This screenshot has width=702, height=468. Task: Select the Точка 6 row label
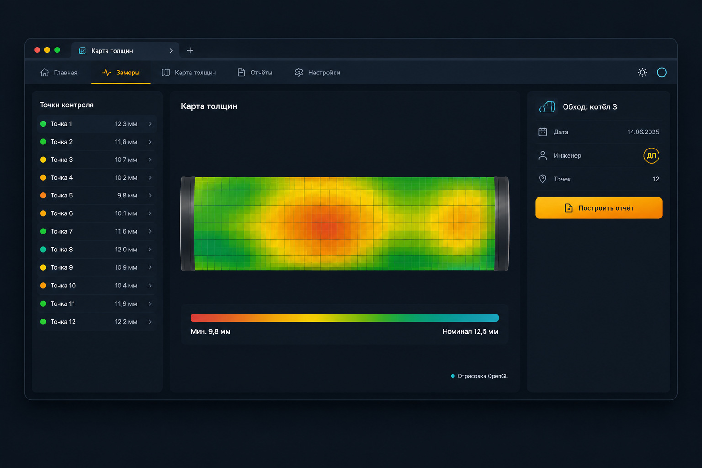point(62,213)
